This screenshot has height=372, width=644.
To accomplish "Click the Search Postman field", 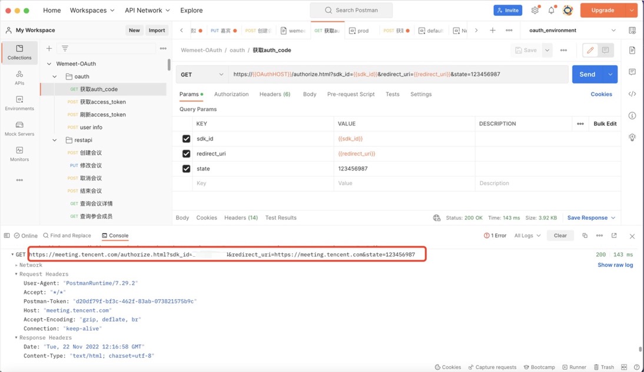I will point(351,10).
